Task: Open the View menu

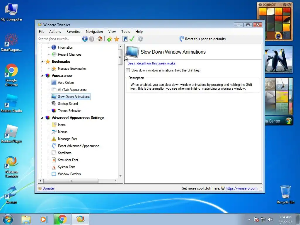Action: coord(112,32)
